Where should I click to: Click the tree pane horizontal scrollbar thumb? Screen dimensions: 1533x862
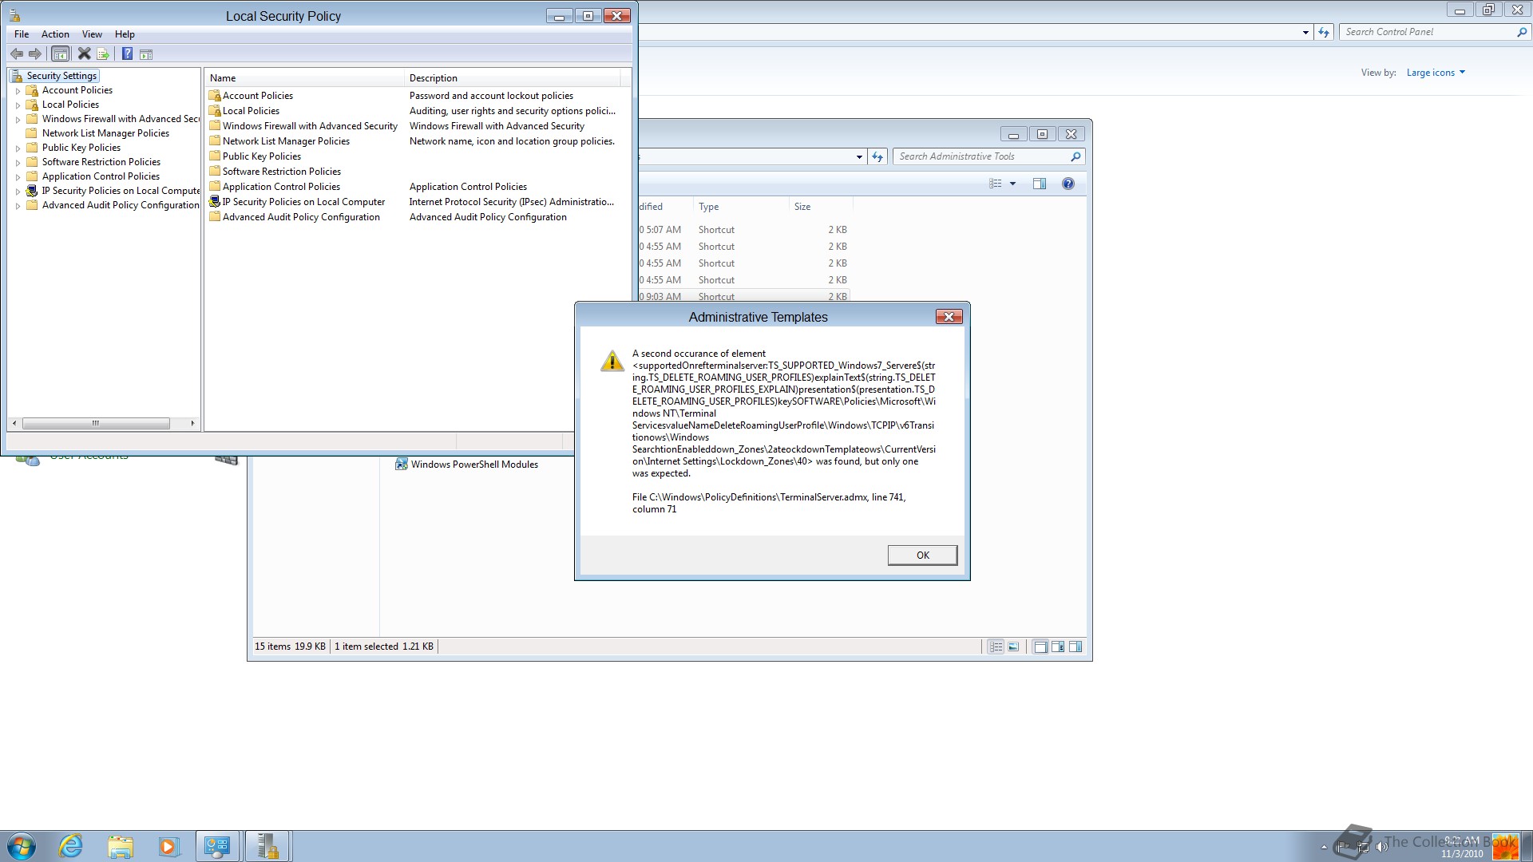click(x=96, y=423)
